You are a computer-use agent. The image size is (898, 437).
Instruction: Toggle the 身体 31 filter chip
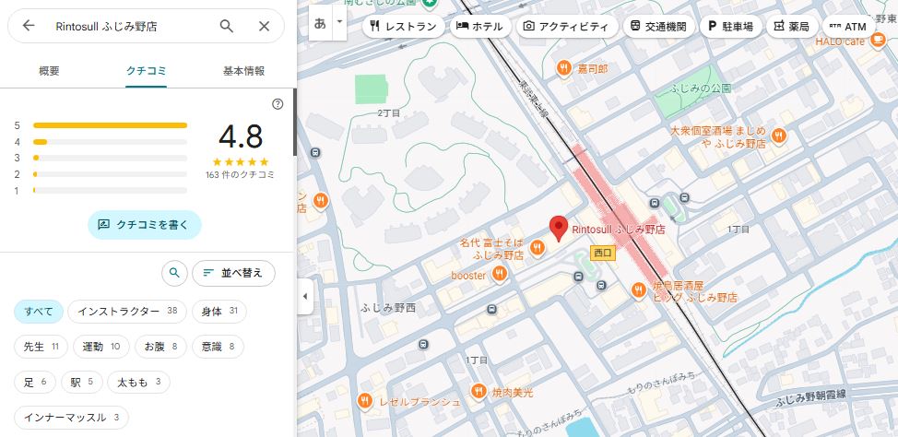click(x=219, y=312)
